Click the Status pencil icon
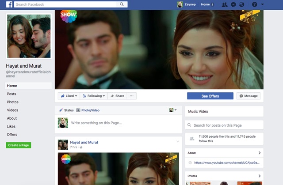 point(61,110)
